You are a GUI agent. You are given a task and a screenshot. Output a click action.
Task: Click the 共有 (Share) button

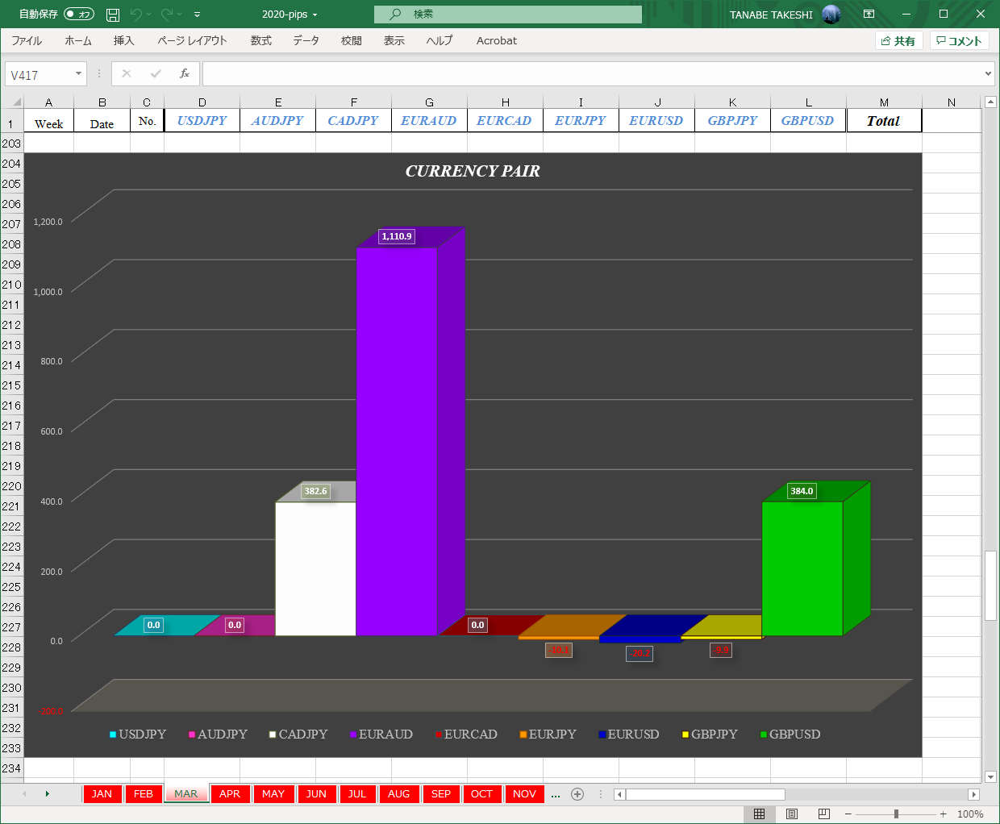pos(898,40)
